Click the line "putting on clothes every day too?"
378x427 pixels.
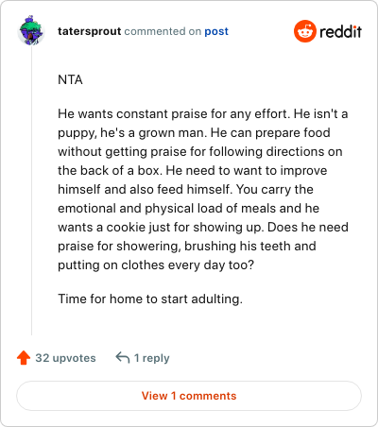156,265
